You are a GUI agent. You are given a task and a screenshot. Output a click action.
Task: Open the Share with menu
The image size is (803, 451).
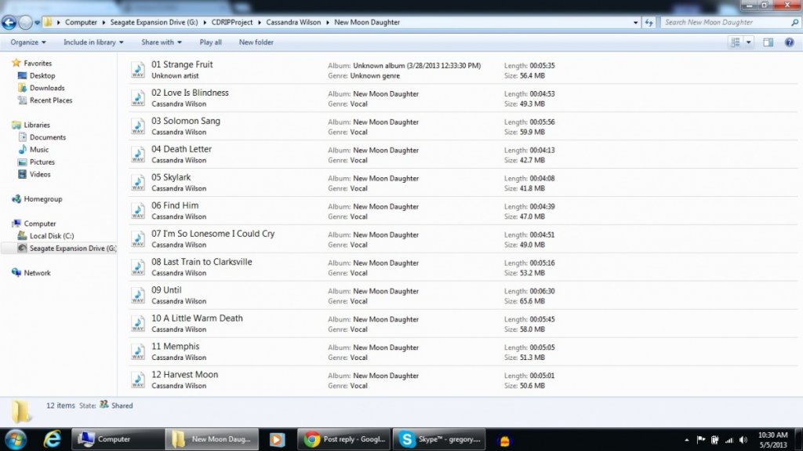pos(161,42)
